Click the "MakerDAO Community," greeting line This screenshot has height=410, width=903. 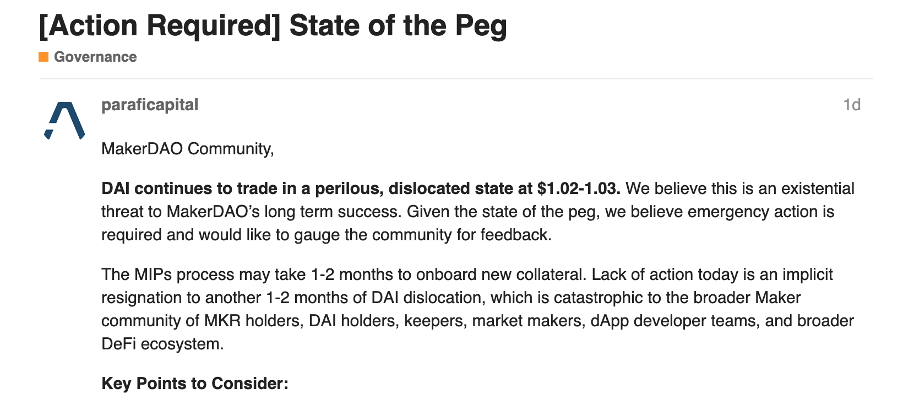187,149
